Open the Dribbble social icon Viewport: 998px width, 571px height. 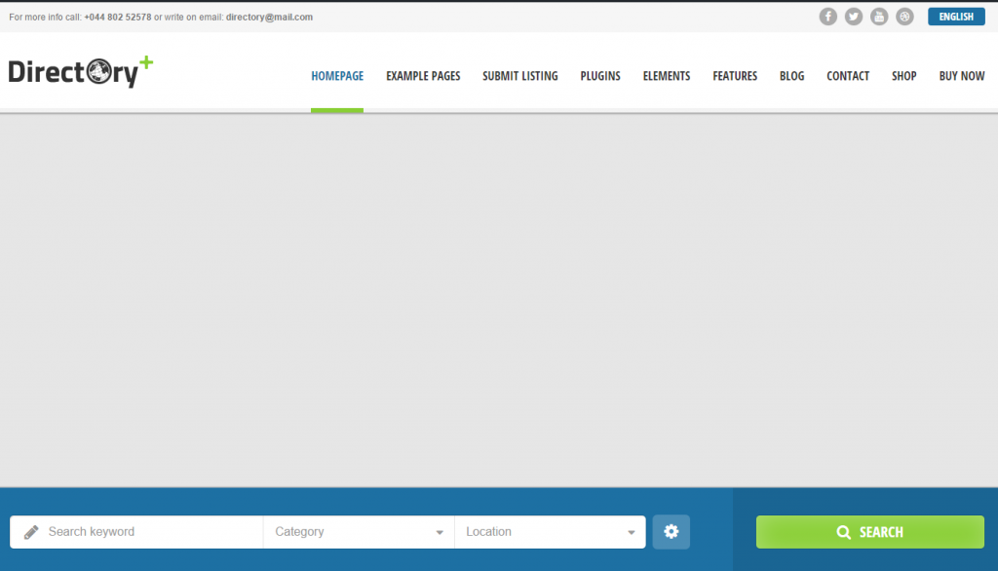[904, 17]
